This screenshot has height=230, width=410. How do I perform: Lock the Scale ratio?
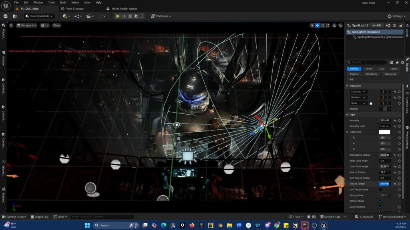click(371, 103)
